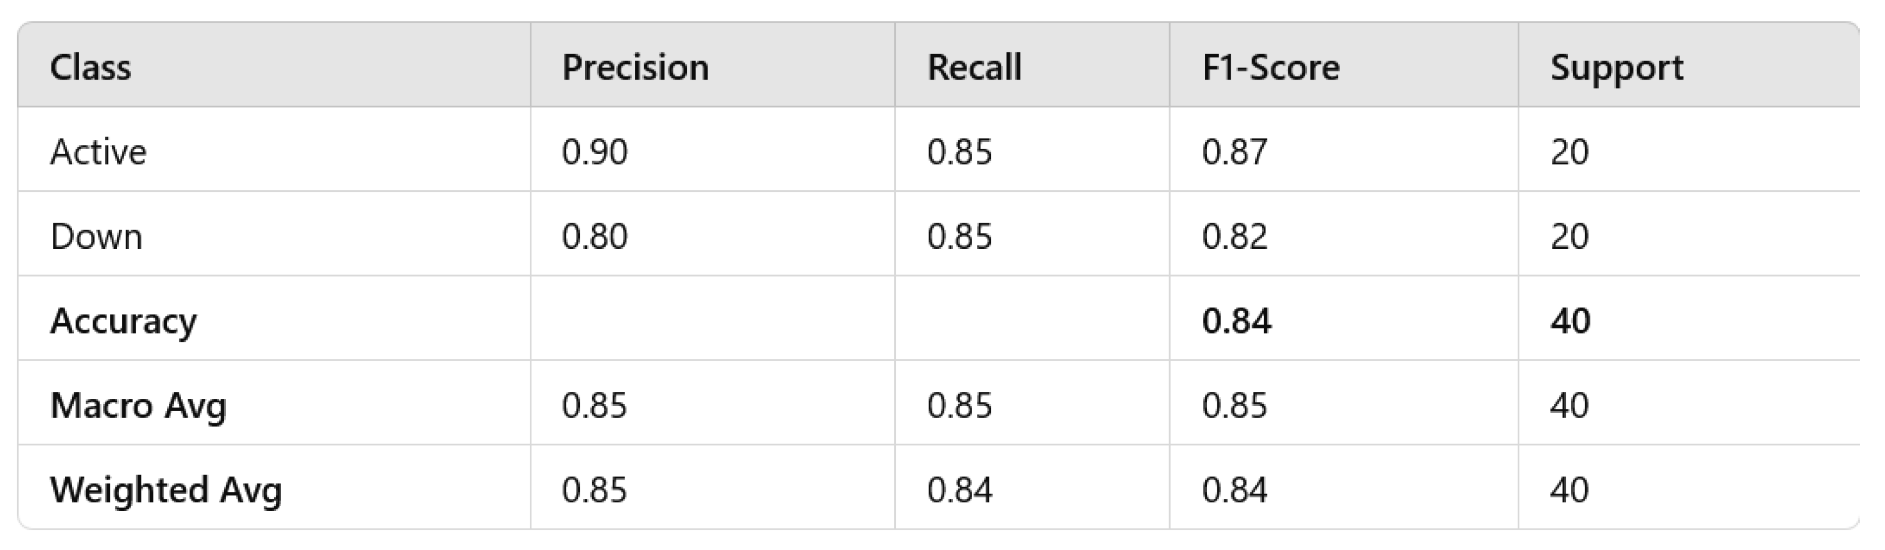Click the Weighted Avg recall value 0.84

tap(960, 490)
